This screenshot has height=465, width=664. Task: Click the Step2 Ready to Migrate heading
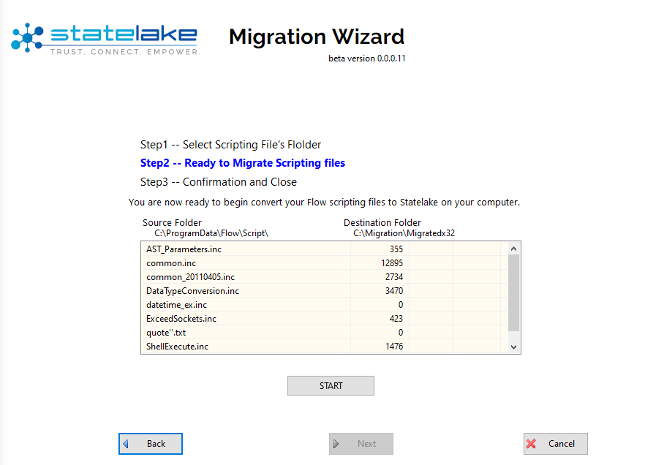[x=243, y=163]
